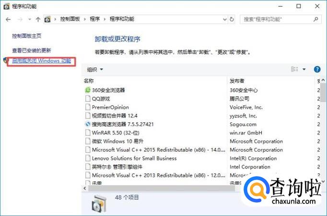Screen dimensions: 327x216
Task: Click publisher cell yyzsoft, Inc.
Action: click(243, 116)
